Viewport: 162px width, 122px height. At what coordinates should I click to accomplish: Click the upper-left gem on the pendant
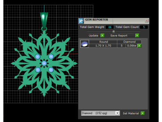point(37,57)
